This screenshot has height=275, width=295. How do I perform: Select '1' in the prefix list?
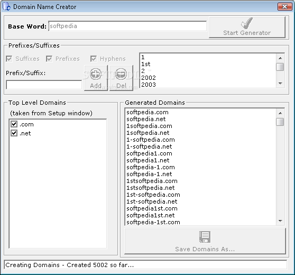pyautogui.click(x=208, y=57)
